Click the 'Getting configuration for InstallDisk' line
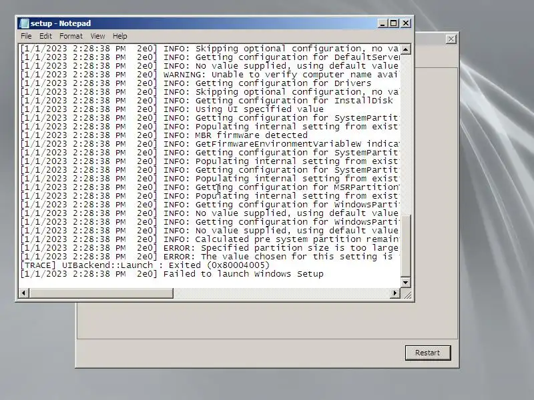 [x=207, y=101]
